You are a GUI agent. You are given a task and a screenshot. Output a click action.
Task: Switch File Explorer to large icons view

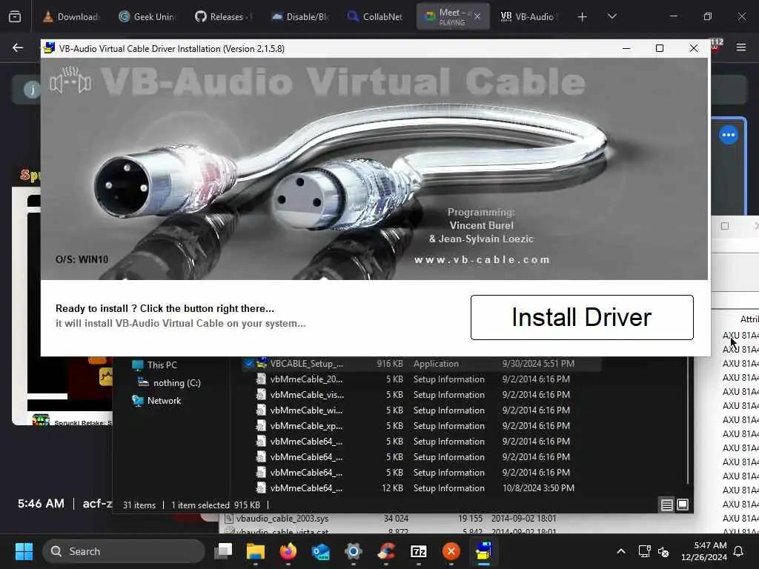[x=683, y=505]
